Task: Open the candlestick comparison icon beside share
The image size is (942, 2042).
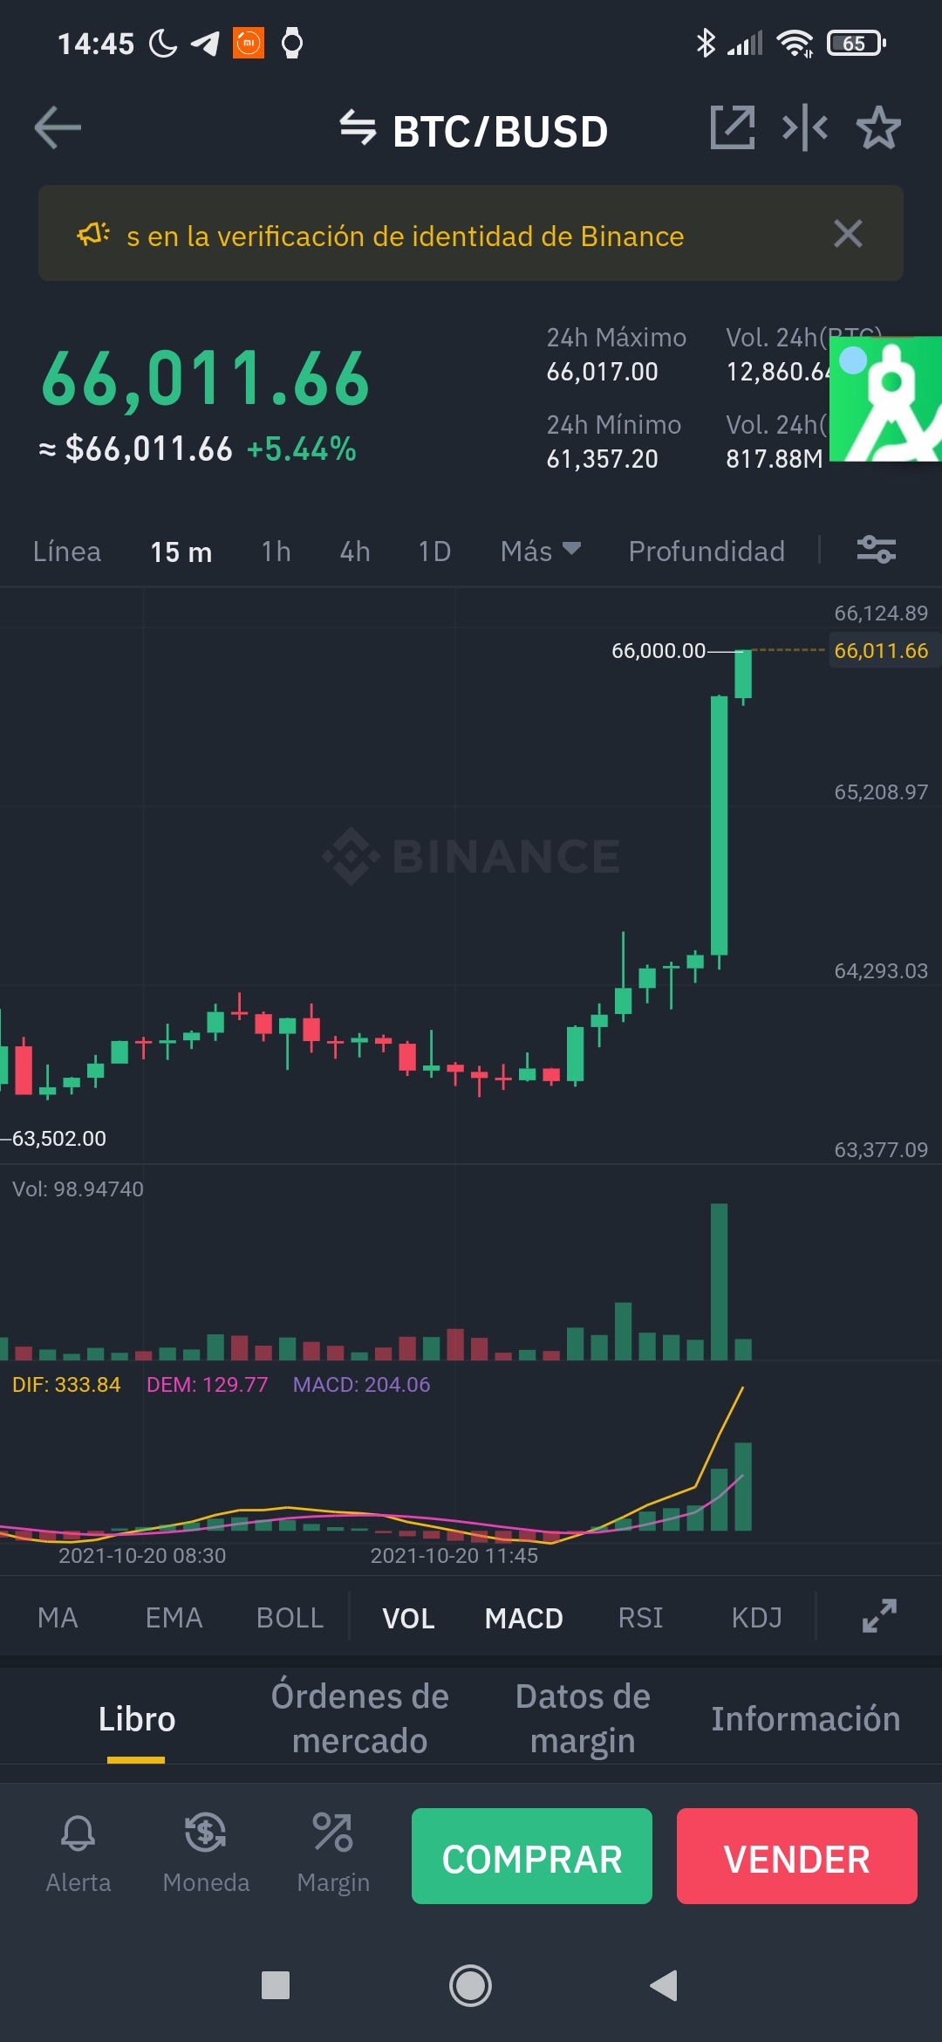Action: pyautogui.click(x=806, y=127)
